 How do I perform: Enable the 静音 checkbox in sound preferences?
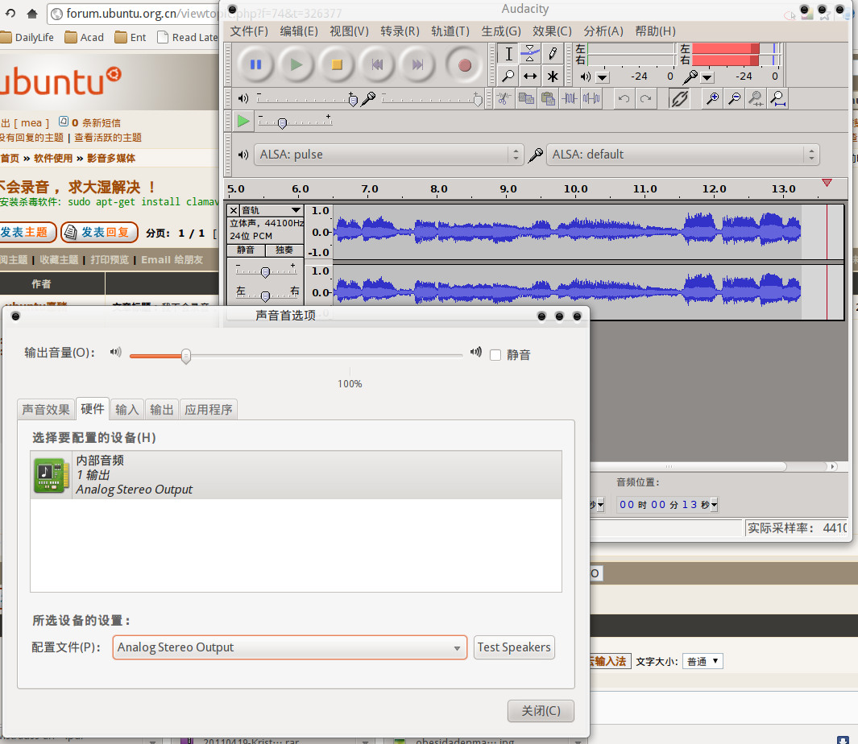tap(495, 356)
